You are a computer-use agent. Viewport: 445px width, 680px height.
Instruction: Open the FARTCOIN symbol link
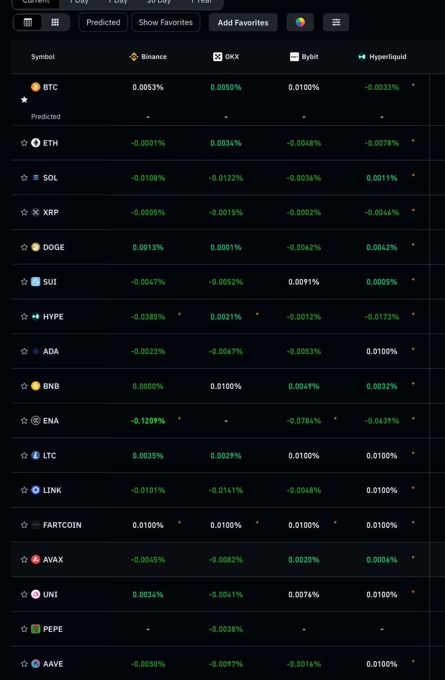click(62, 525)
